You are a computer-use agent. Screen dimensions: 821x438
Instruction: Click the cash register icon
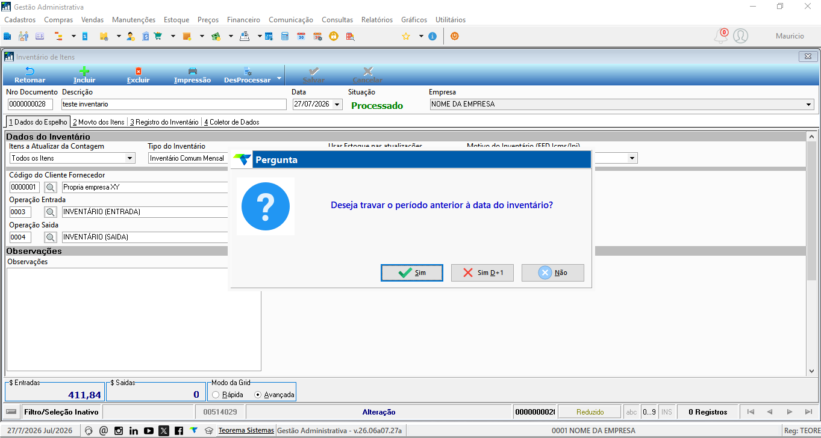(245, 36)
